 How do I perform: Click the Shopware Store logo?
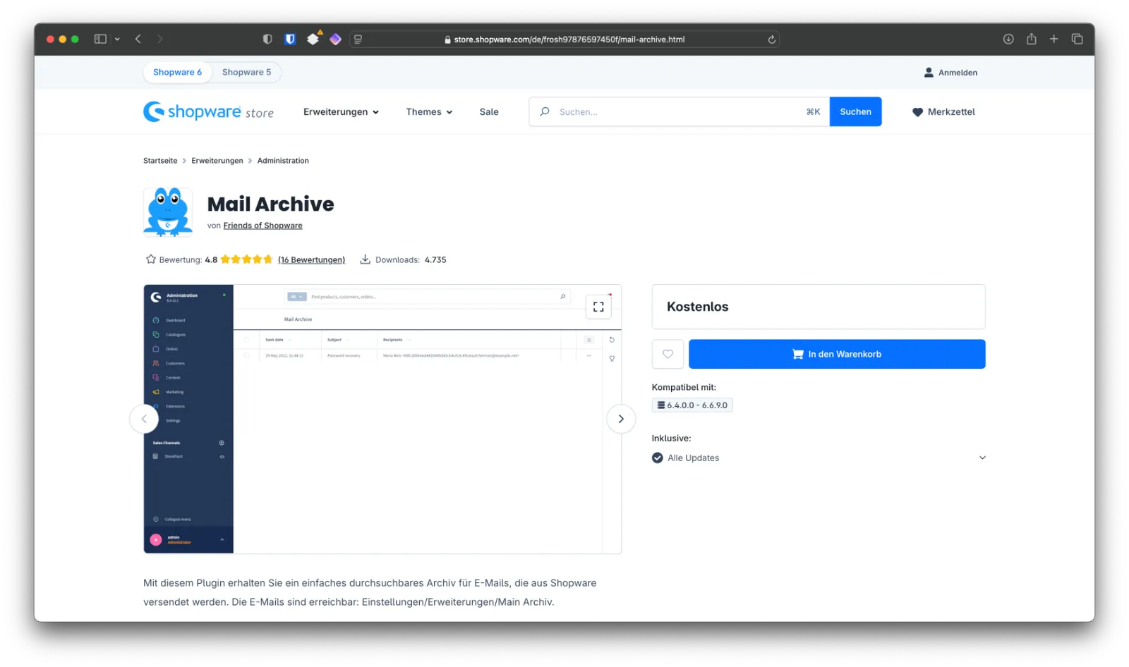[x=209, y=111]
